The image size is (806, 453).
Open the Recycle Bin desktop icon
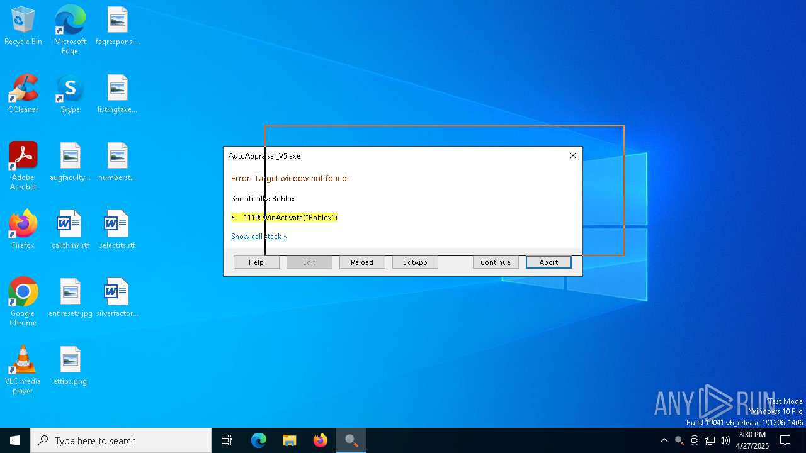[23, 26]
